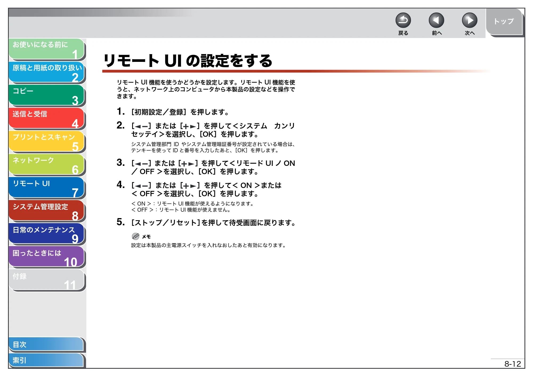Click the メモ pencil note icon

tap(136, 236)
